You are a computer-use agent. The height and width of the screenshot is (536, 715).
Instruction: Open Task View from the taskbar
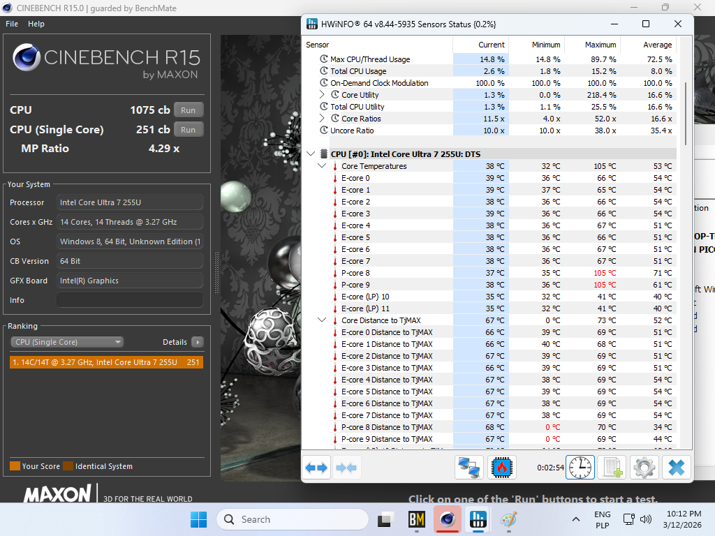[385, 519]
